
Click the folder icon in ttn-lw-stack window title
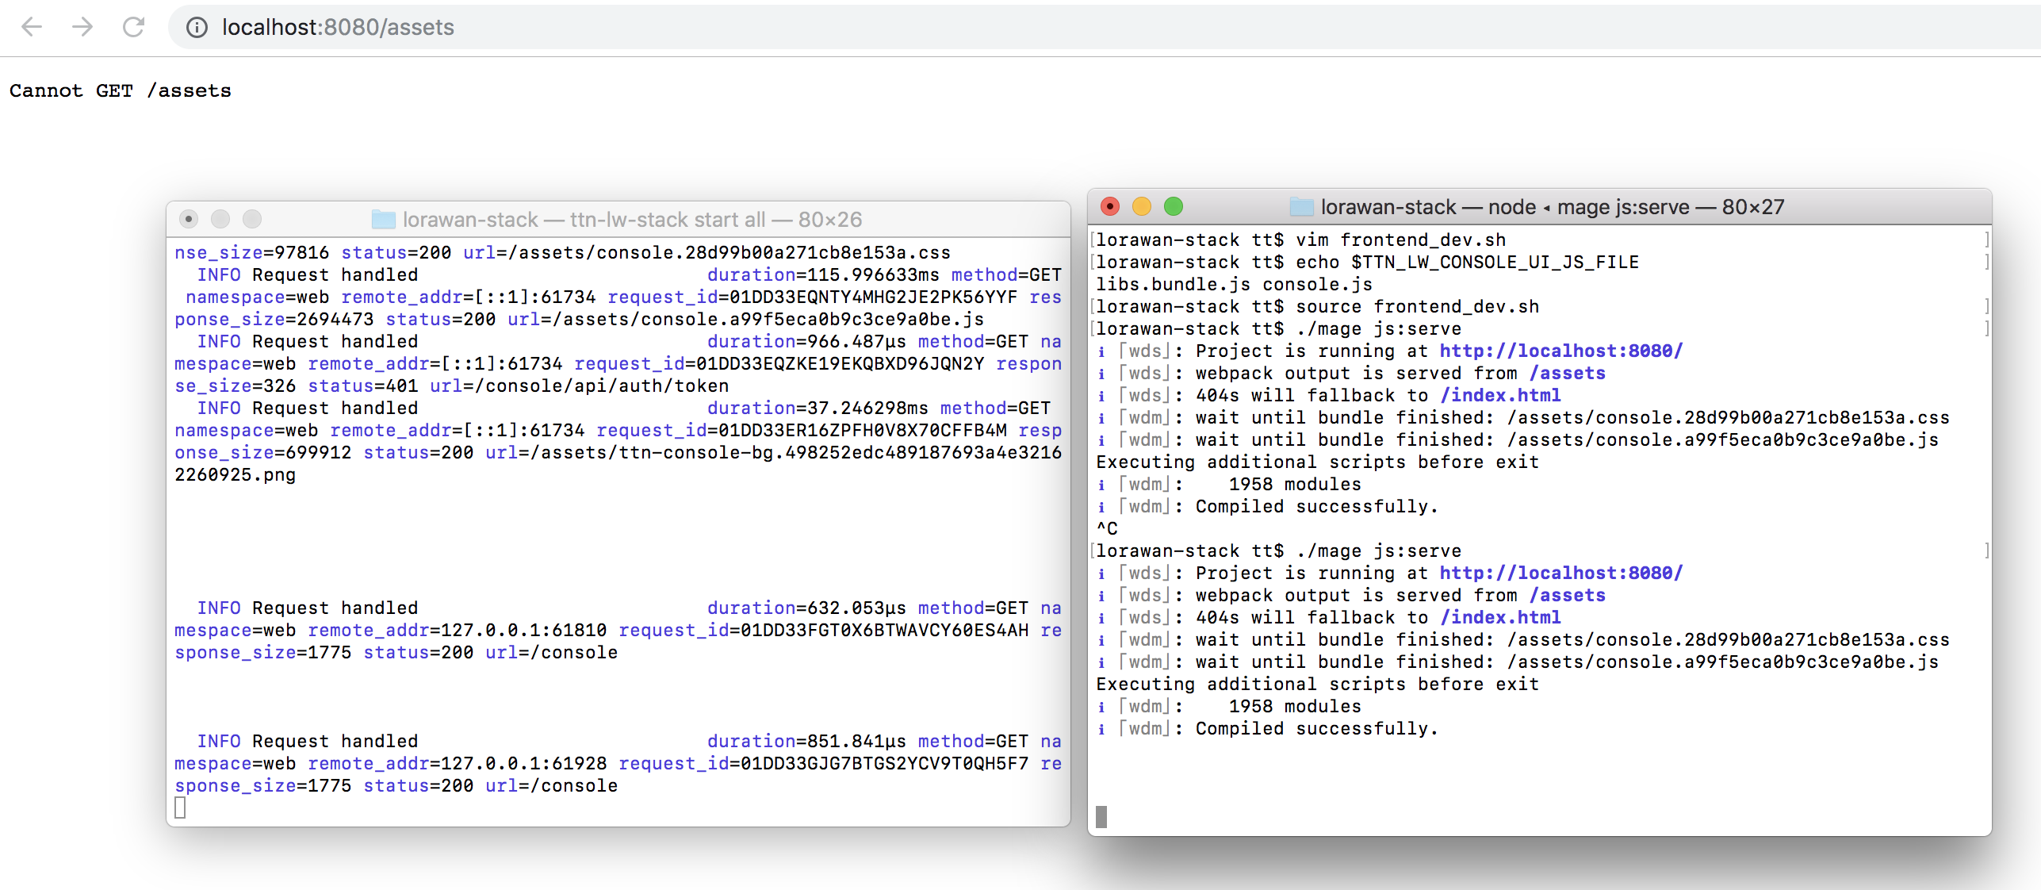(383, 220)
